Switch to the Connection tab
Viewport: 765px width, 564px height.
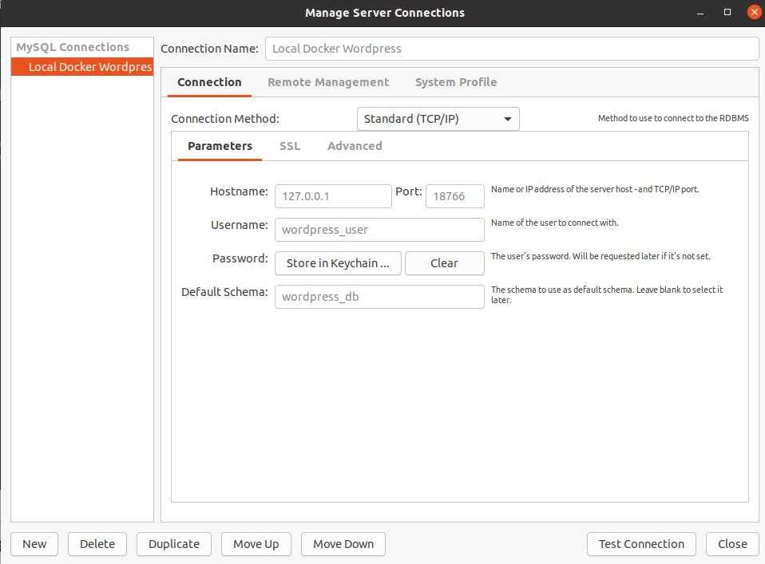pos(209,82)
